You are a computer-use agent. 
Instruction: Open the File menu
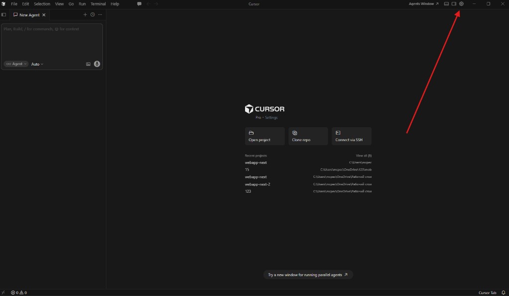14,4
